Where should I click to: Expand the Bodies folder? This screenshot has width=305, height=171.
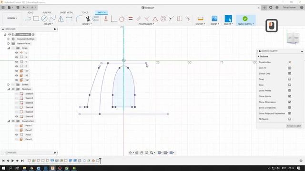tap(9, 85)
